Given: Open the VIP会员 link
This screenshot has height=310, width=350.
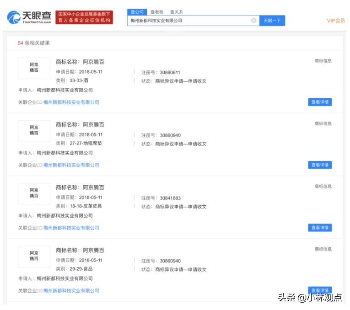Looking at the screenshot, I should (336, 21).
